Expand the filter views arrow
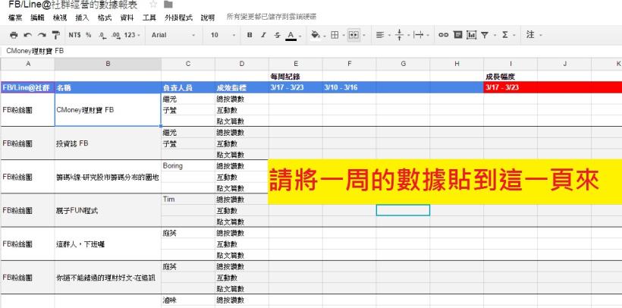The width and height of the screenshot is (622, 308). [495, 36]
